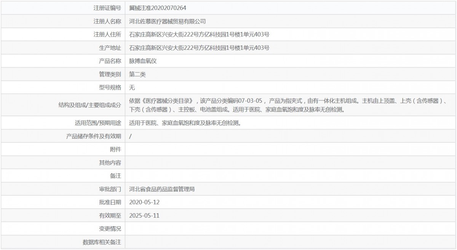This screenshot has width=457, height=250.
Task: Select product name '脉搏血氧仪'
Action: coord(143,61)
